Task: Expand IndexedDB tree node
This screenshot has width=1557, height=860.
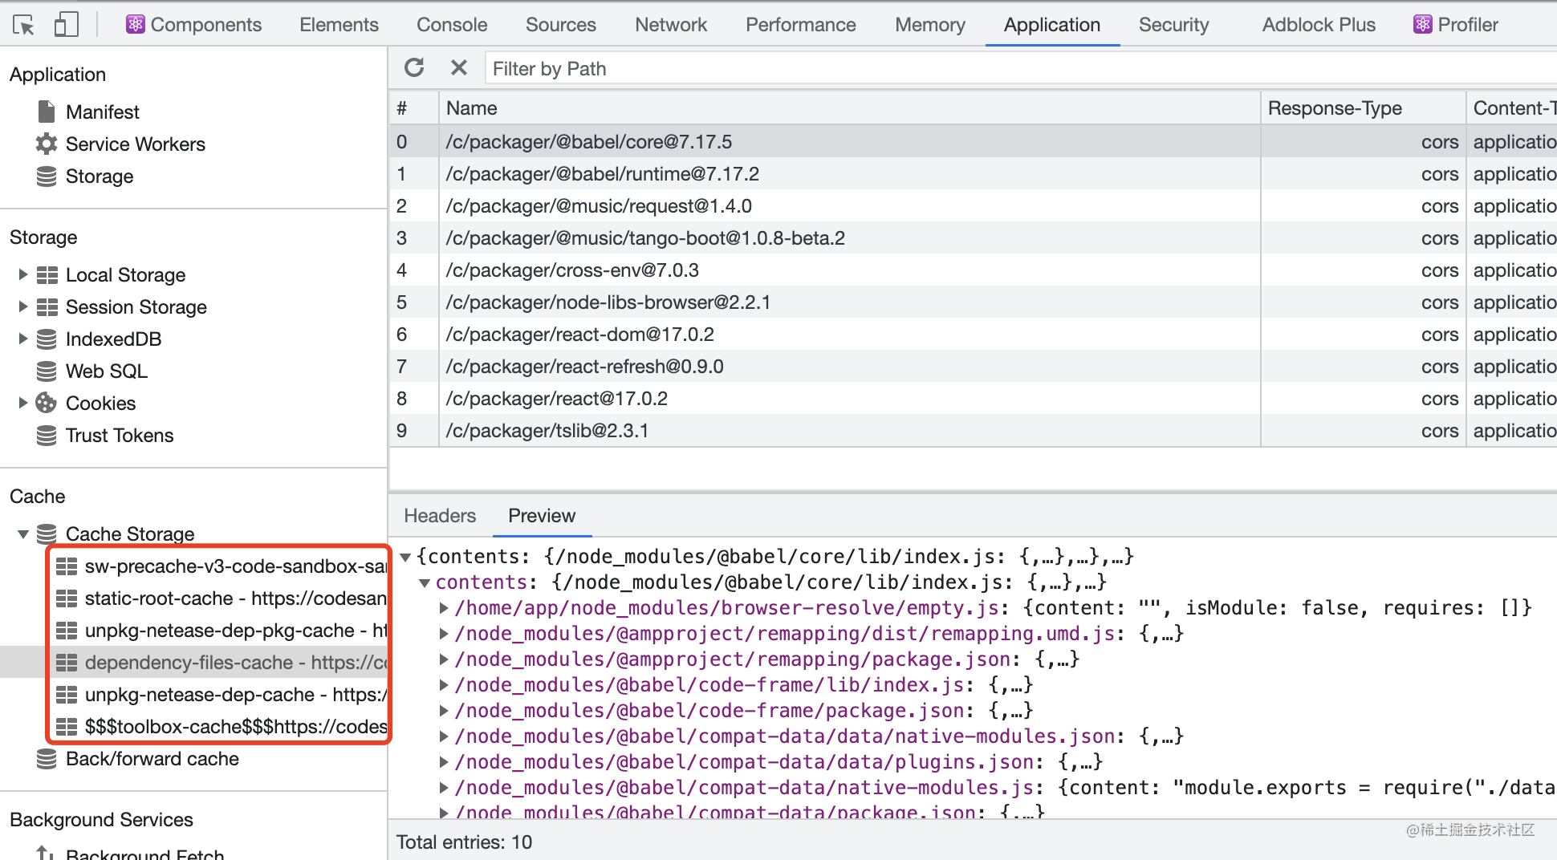Action: [x=22, y=339]
